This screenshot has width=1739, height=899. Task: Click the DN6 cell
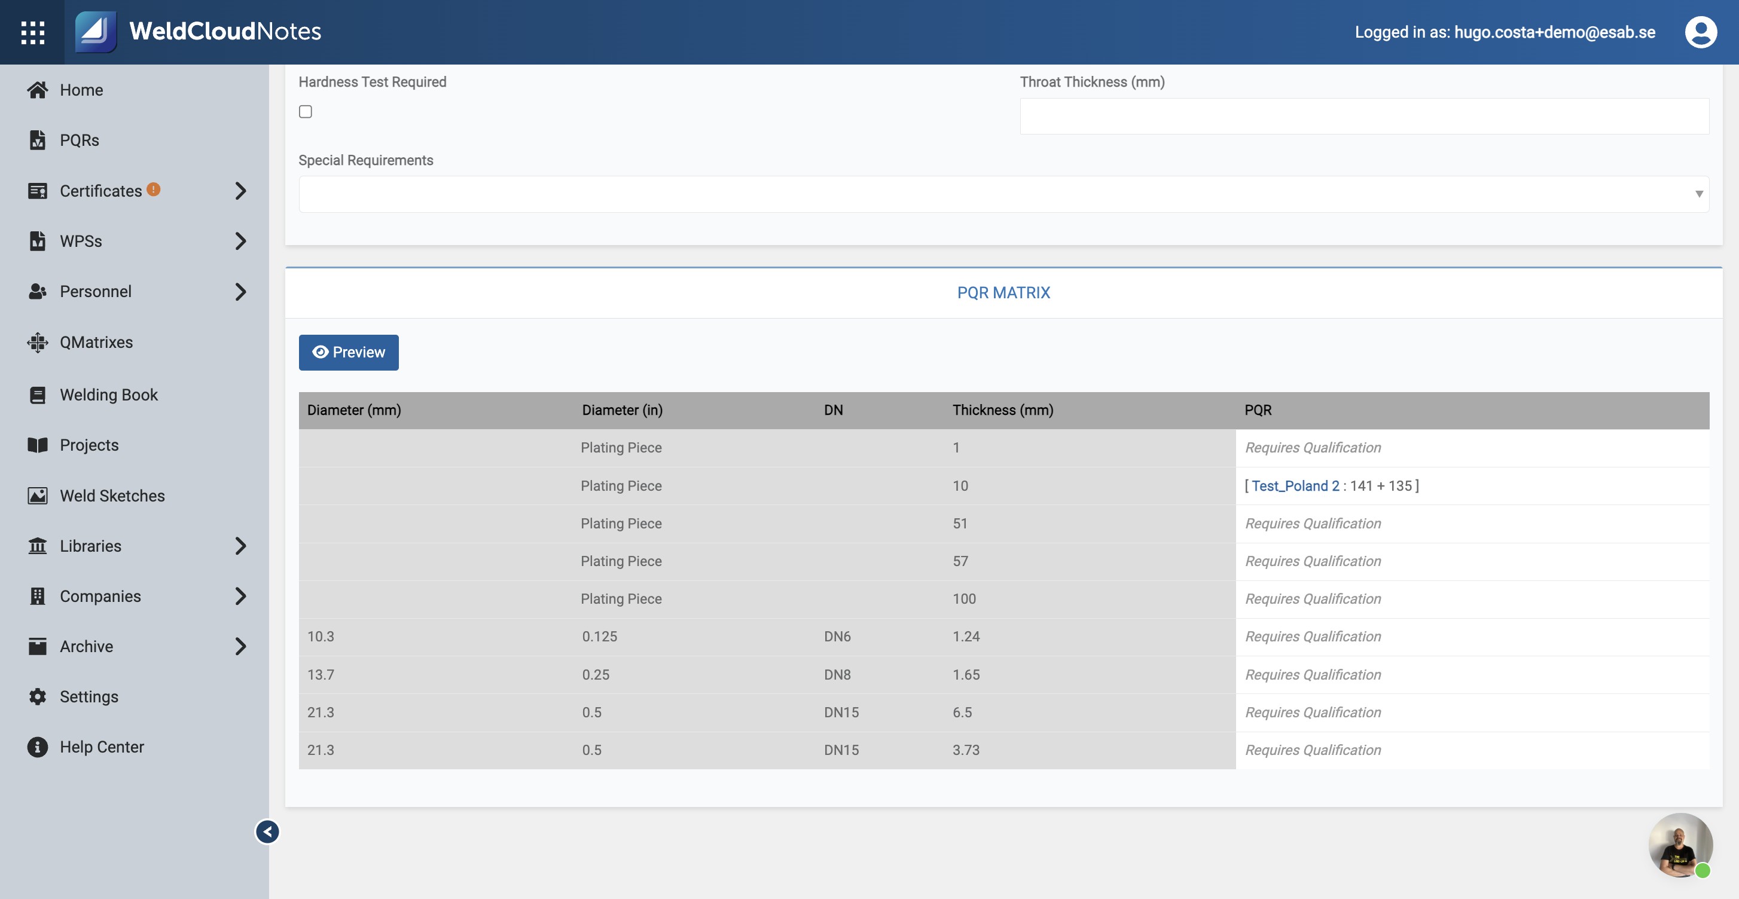click(837, 637)
